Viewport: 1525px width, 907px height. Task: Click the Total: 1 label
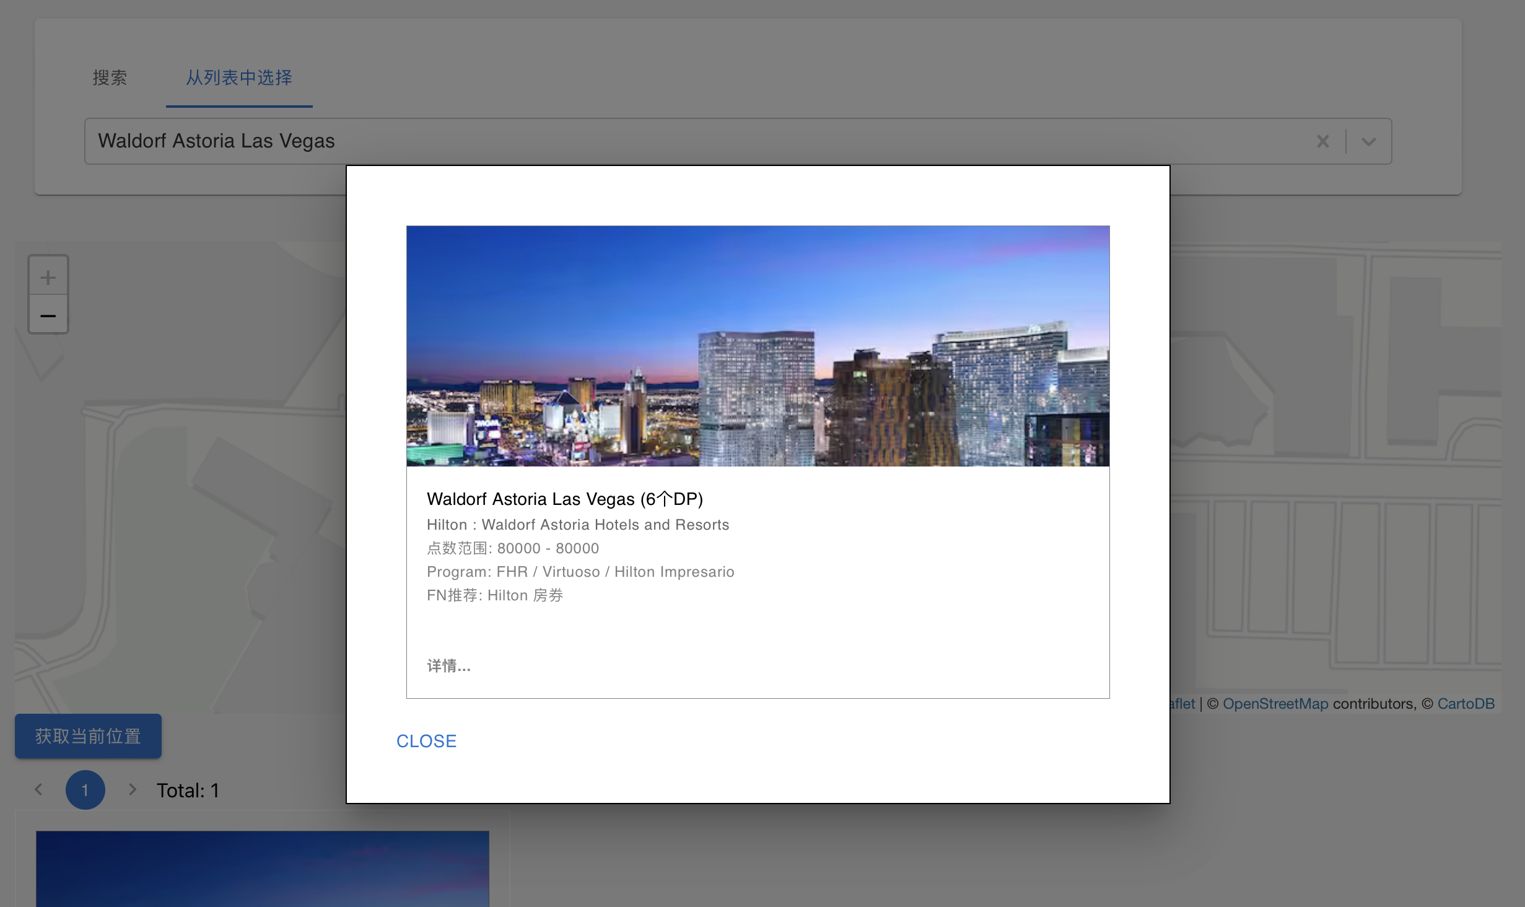188,791
